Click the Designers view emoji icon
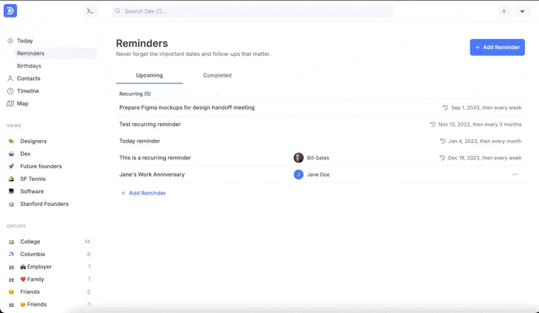The image size is (539, 313). [x=11, y=141]
